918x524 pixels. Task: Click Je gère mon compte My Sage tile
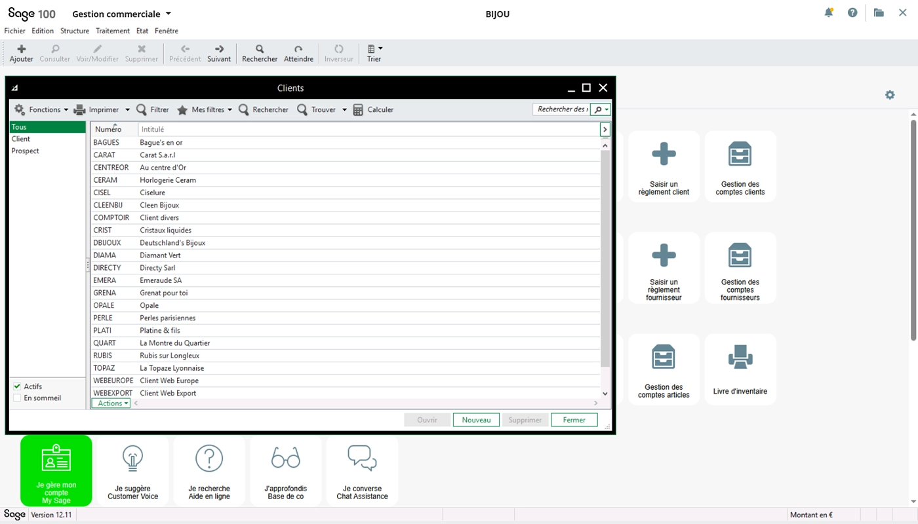tap(56, 470)
